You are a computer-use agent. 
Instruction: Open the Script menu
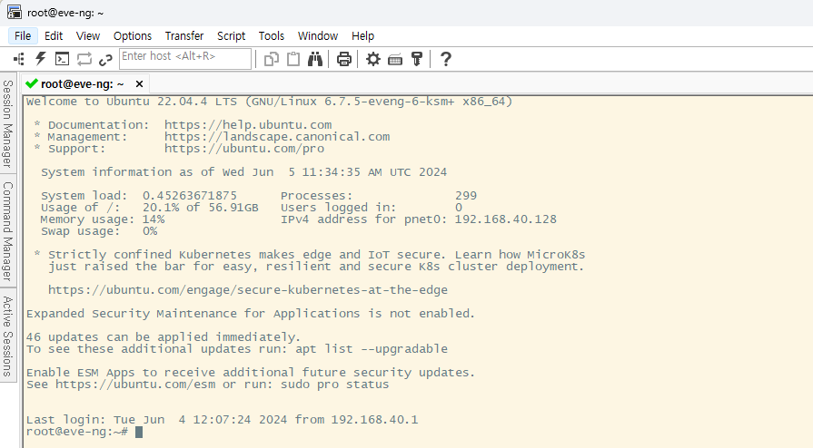pos(232,35)
